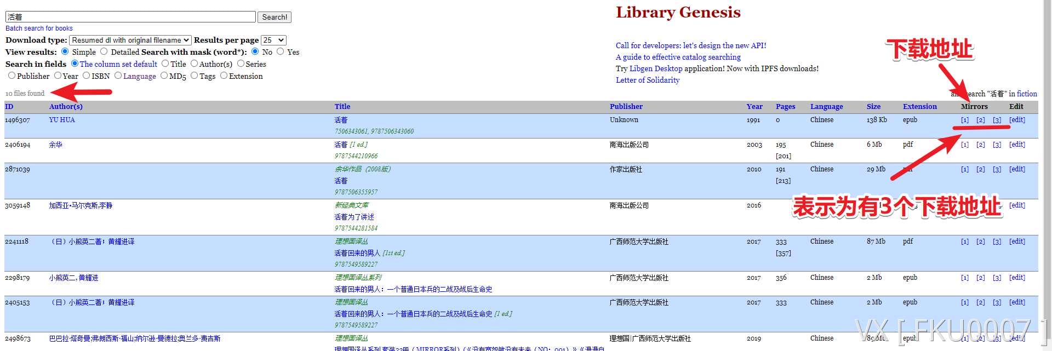Select the column set default radio
The height and width of the screenshot is (351, 1052).
75,64
